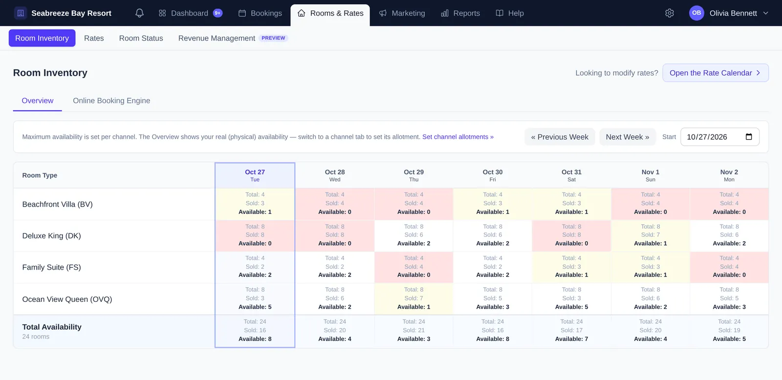This screenshot has height=380, width=782.
Task: Switch to the Room Status sub-tab
Action: coord(141,38)
